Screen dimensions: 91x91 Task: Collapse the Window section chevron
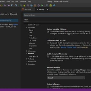point(27,54)
